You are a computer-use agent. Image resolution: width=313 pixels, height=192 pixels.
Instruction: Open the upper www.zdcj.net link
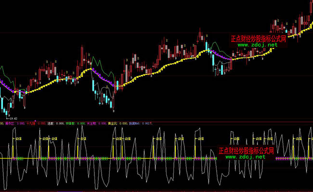[x=257, y=45]
